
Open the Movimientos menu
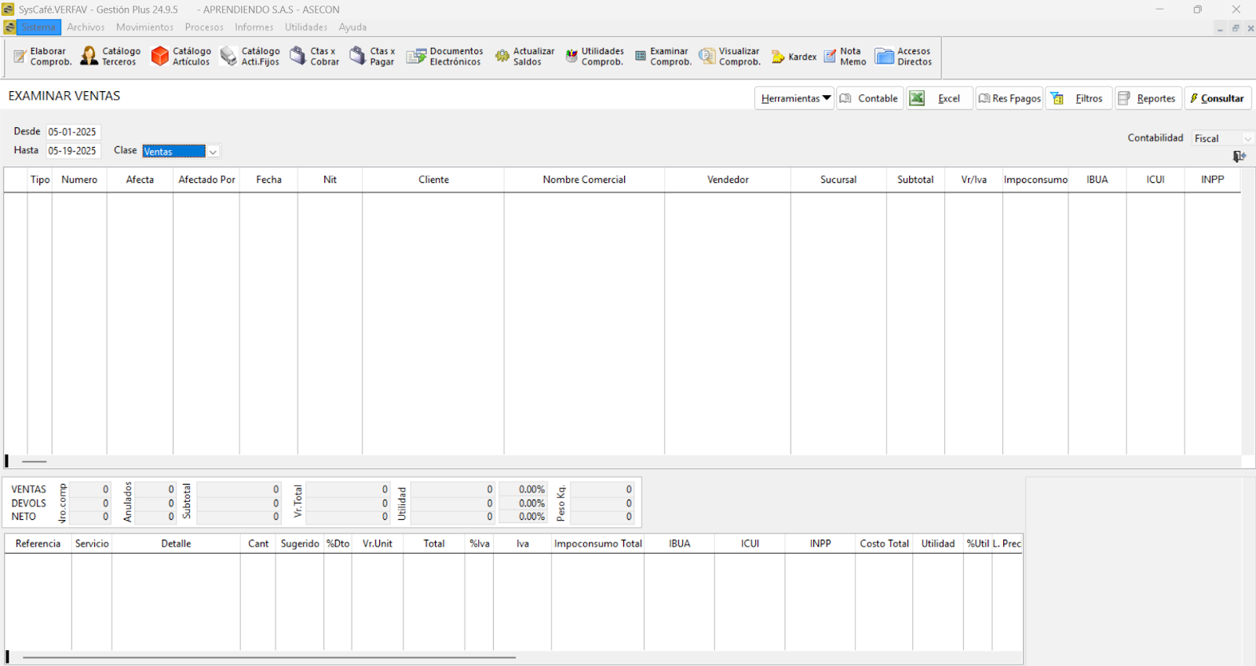click(144, 27)
